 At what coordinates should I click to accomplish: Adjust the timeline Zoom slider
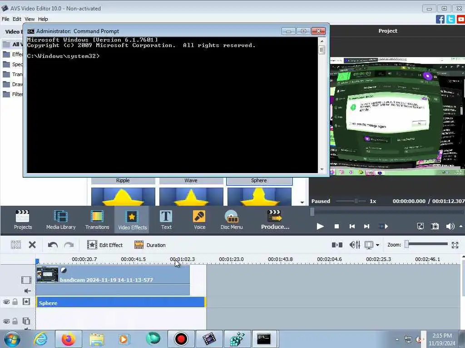407,244
